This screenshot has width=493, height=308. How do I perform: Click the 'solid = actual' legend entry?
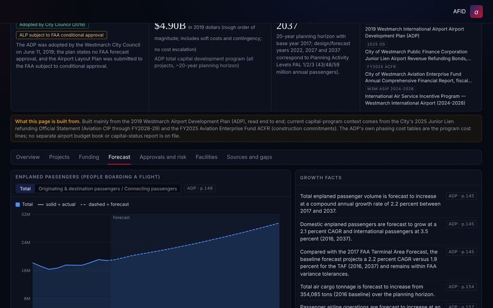[x=56, y=204]
